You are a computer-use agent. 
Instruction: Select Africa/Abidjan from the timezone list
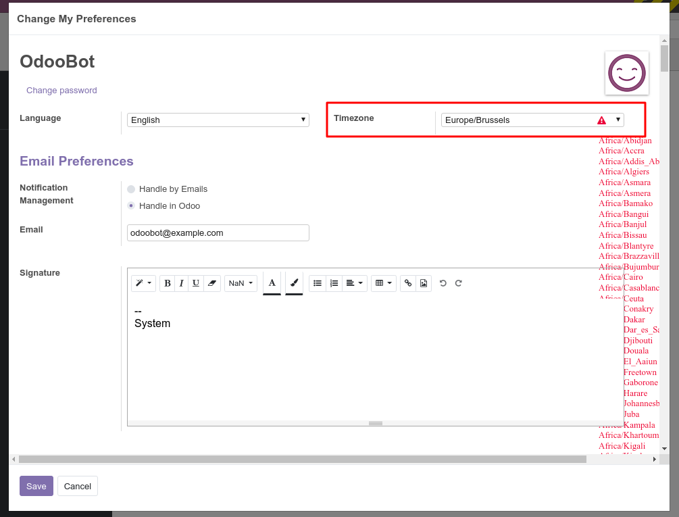(x=625, y=141)
